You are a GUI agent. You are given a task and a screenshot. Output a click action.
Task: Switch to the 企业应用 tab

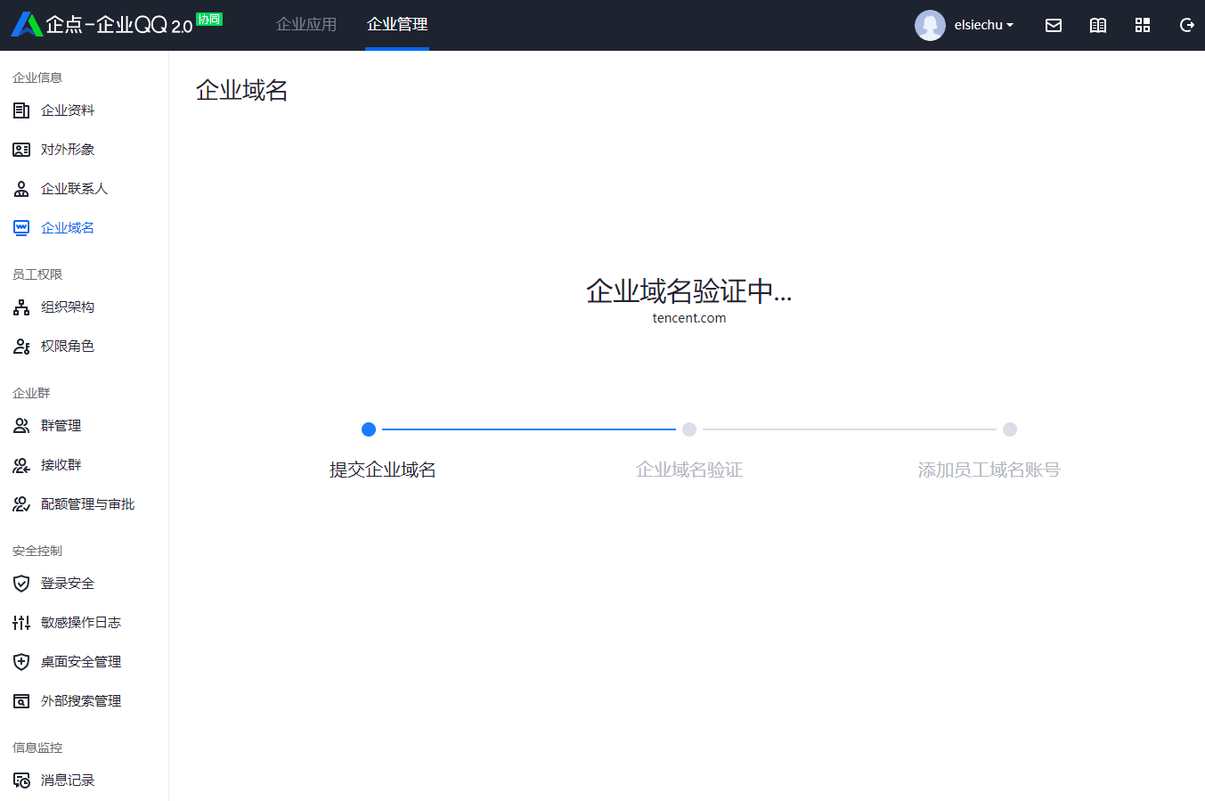coord(306,25)
